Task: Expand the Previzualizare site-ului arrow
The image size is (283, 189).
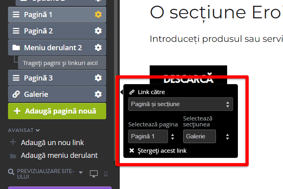Action: click(81, 172)
